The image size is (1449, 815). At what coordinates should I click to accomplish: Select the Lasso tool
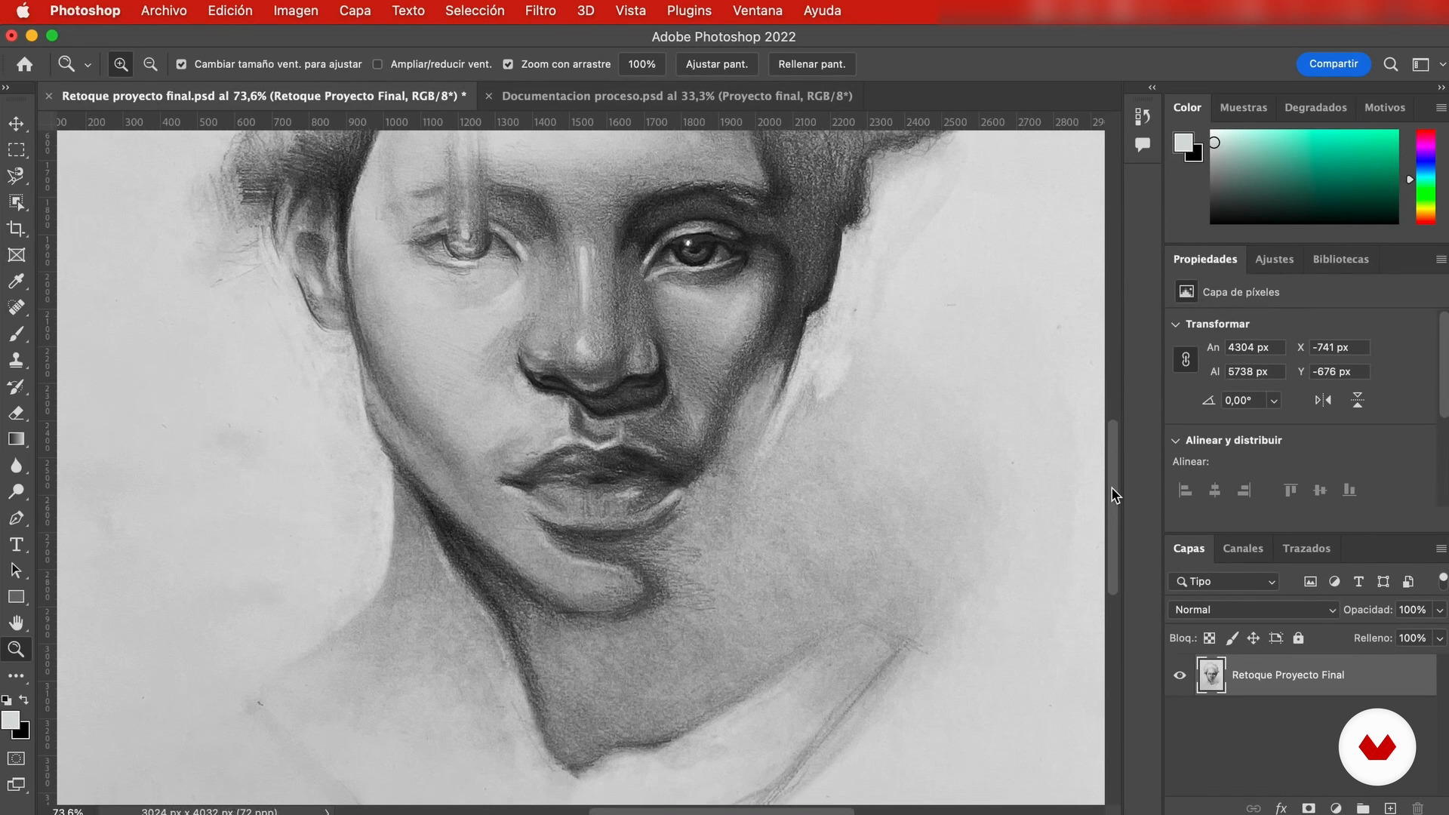pos(16,176)
